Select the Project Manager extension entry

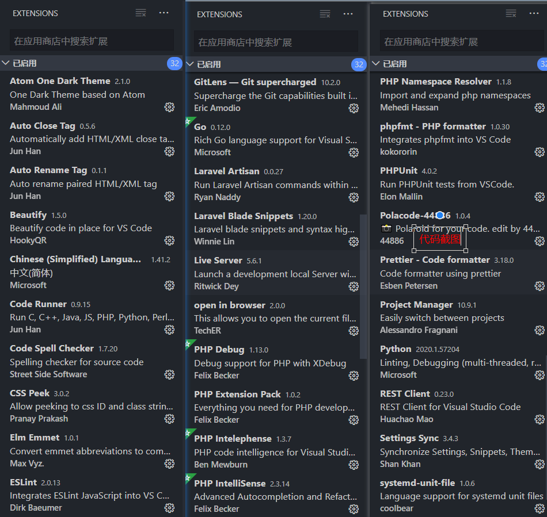click(x=459, y=317)
